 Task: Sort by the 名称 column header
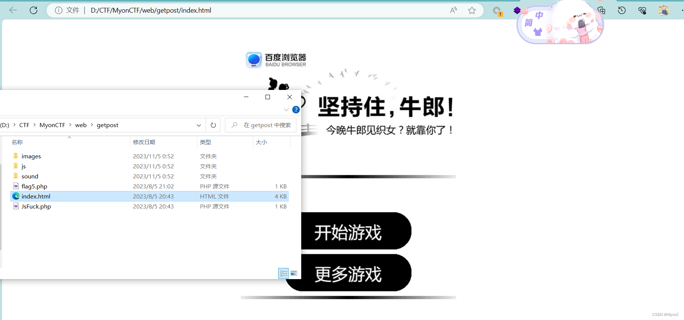(x=17, y=142)
